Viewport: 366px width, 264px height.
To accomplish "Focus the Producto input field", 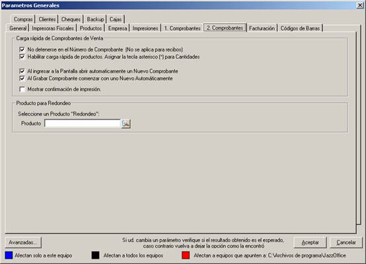I will [83, 123].
